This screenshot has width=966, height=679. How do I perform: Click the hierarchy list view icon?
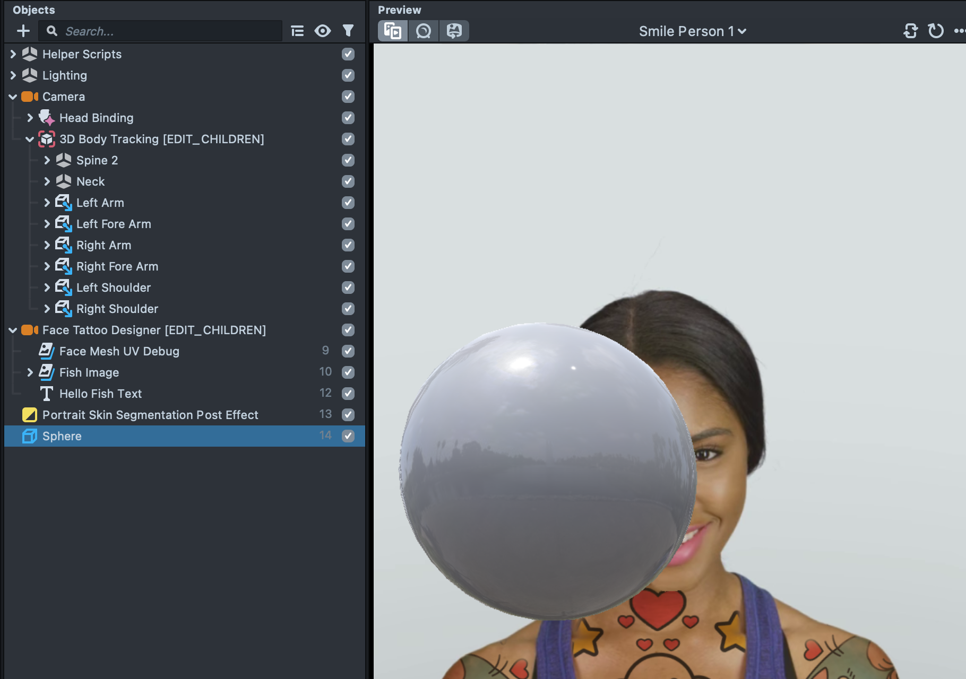297,31
